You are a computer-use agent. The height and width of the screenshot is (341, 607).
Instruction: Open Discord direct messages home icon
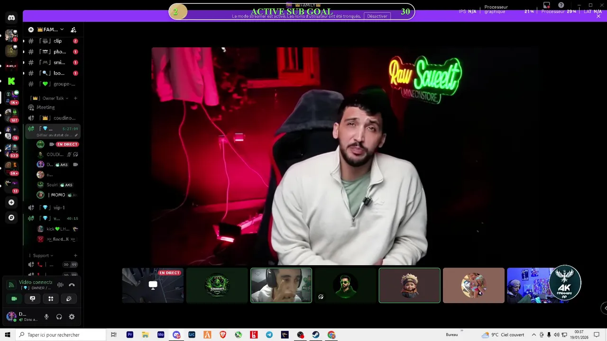(x=11, y=18)
